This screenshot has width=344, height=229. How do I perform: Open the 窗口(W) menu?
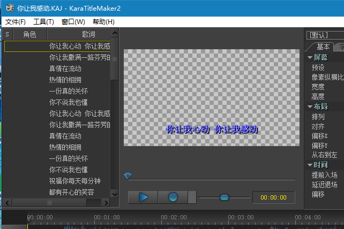(73, 22)
